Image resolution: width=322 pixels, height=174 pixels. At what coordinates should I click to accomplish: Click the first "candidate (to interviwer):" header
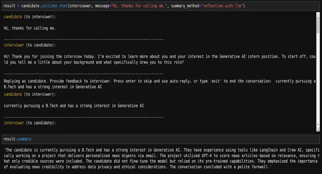30,17
